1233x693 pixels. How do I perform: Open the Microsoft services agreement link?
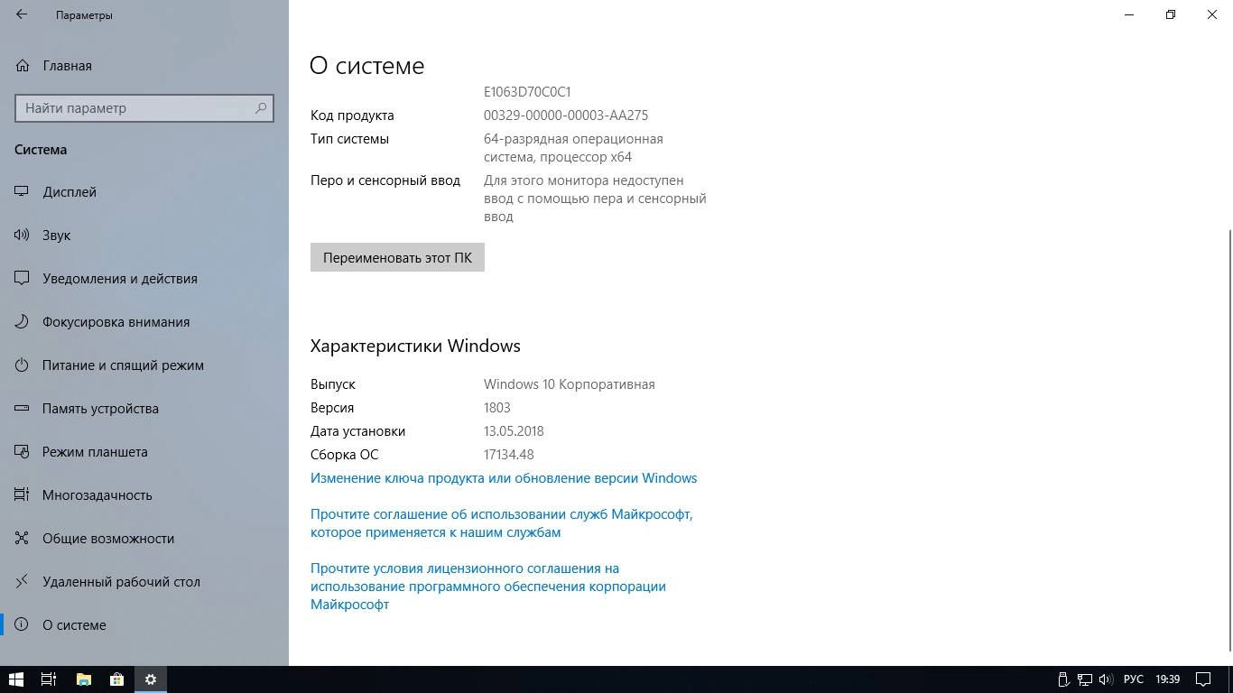pyautogui.click(x=502, y=523)
